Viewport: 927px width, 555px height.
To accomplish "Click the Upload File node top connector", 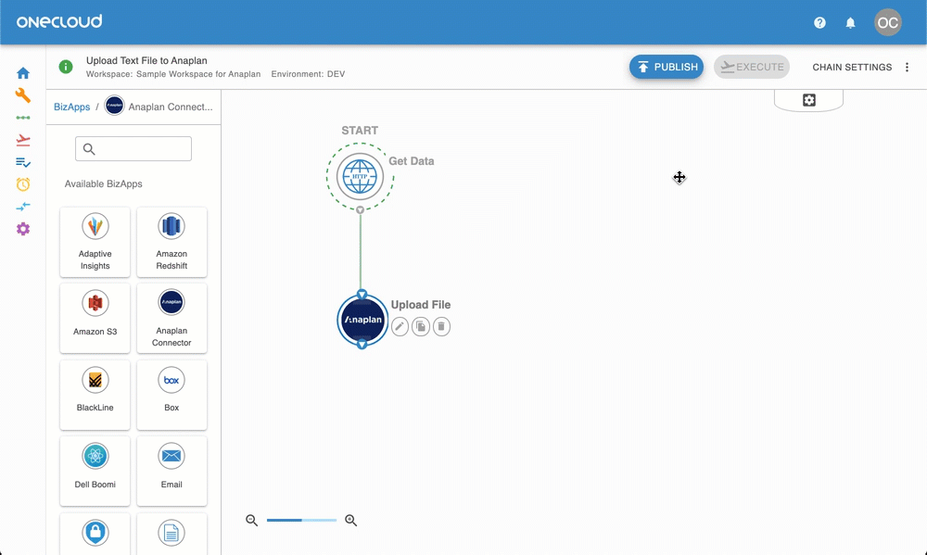I will (x=362, y=295).
